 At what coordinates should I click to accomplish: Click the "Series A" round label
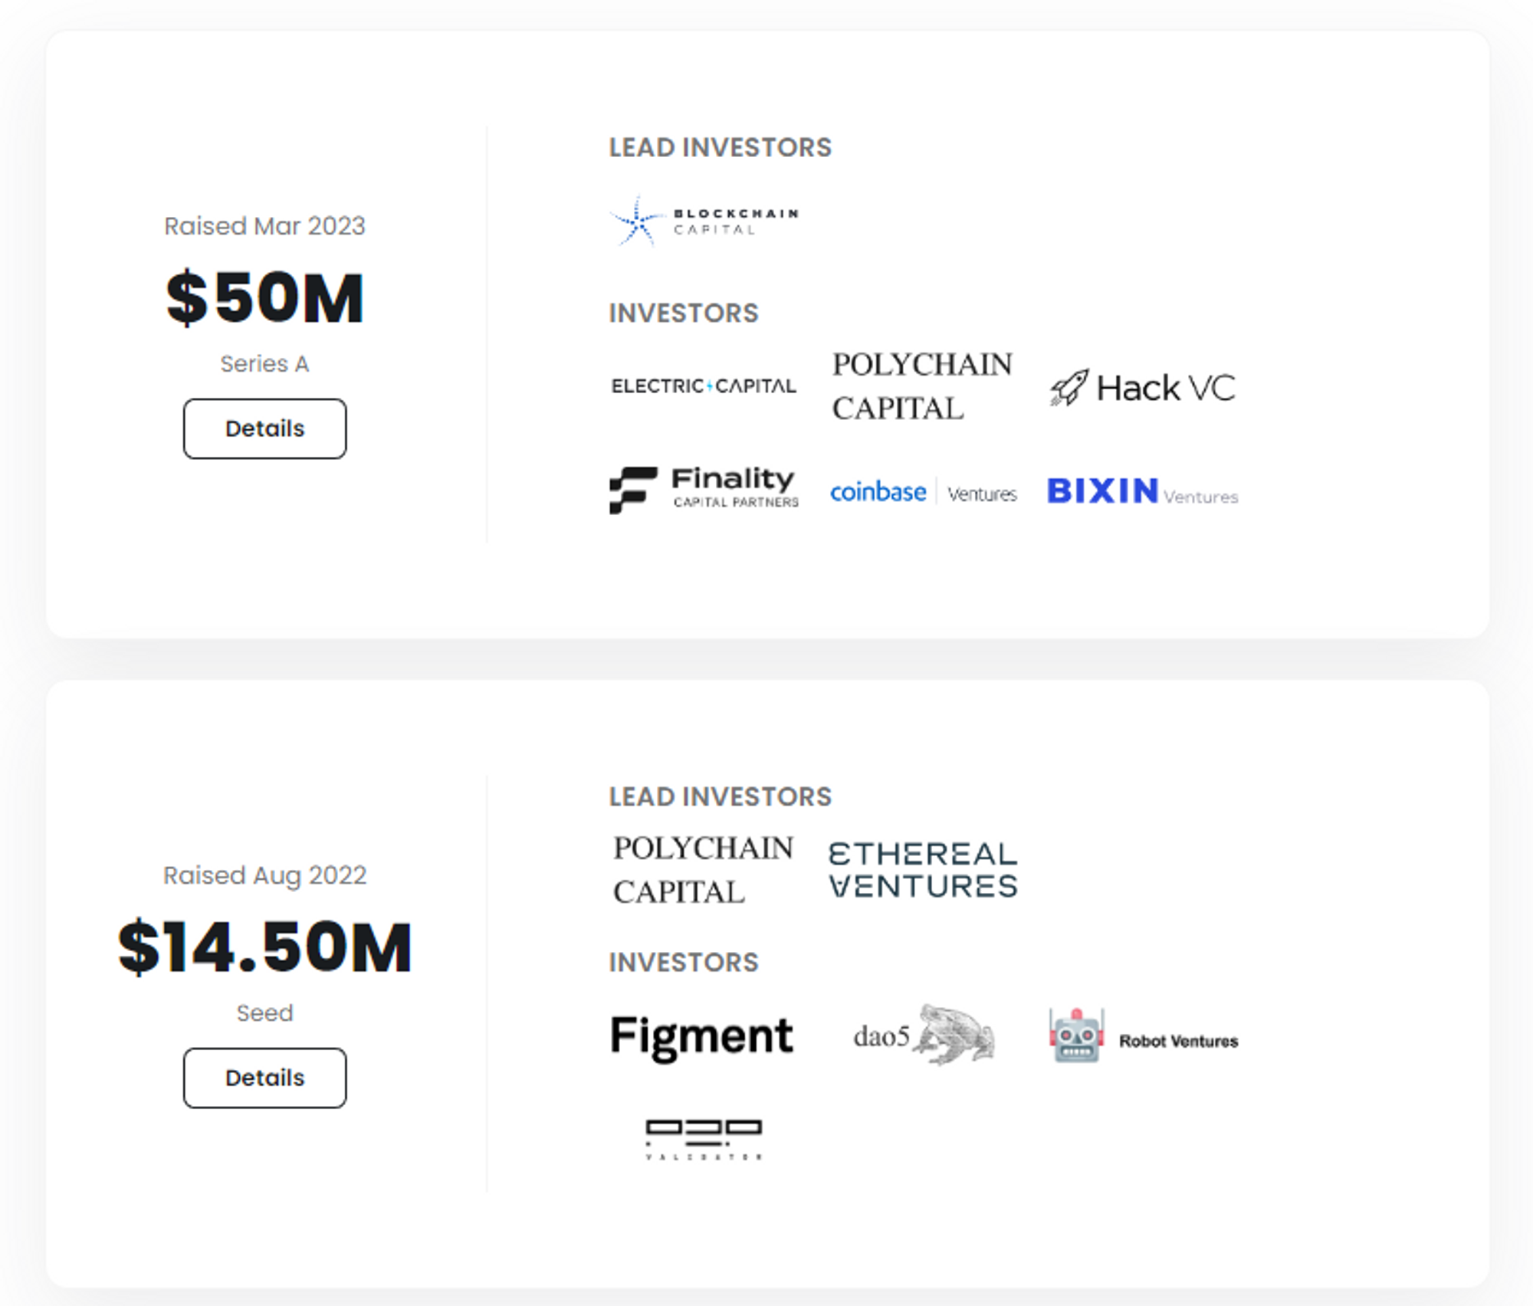[x=264, y=363]
